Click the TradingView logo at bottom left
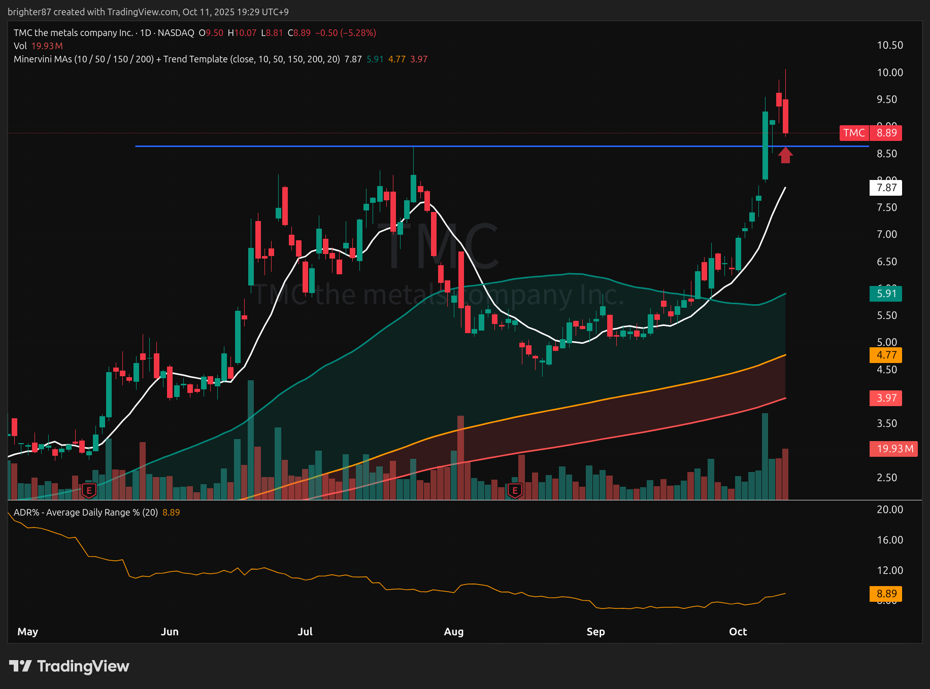The image size is (930, 689). tap(69, 666)
